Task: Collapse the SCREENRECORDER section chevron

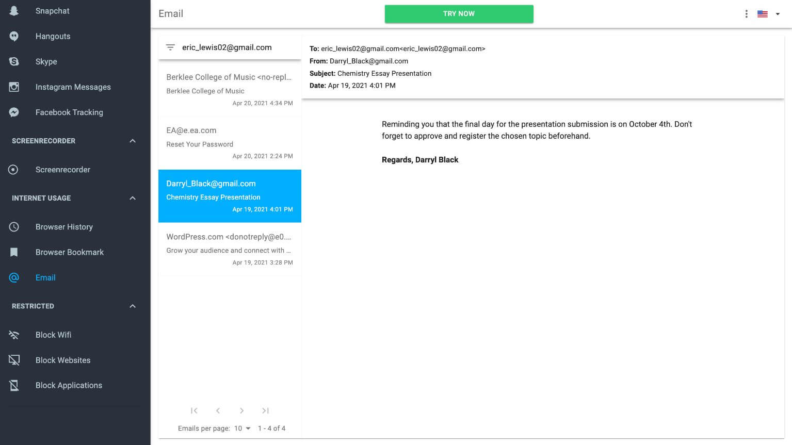Action: [x=133, y=141]
